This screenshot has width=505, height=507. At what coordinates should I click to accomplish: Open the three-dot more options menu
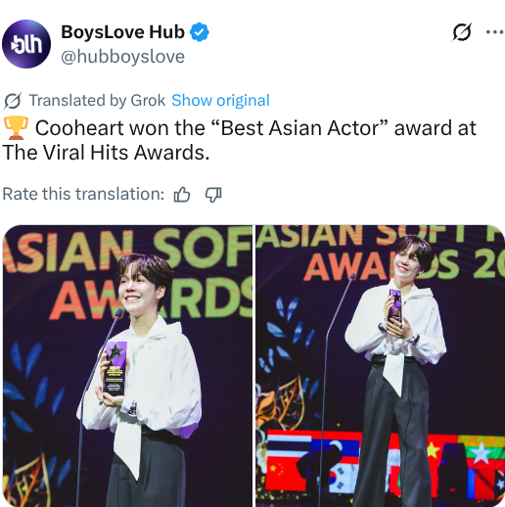[x=494, y=32]
